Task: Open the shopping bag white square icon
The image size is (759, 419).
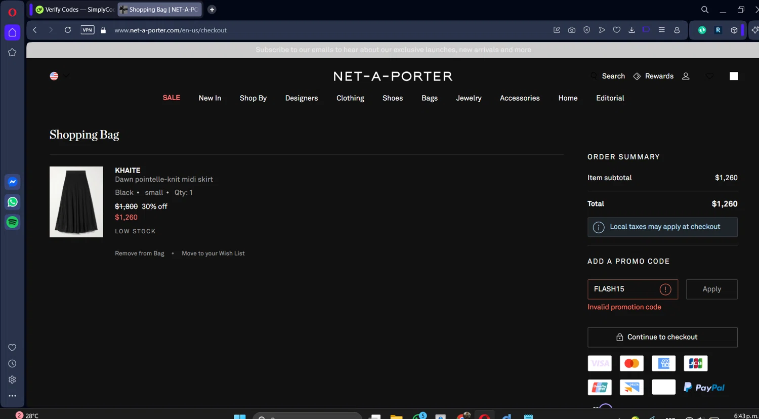Action: (x=734, y=76)
